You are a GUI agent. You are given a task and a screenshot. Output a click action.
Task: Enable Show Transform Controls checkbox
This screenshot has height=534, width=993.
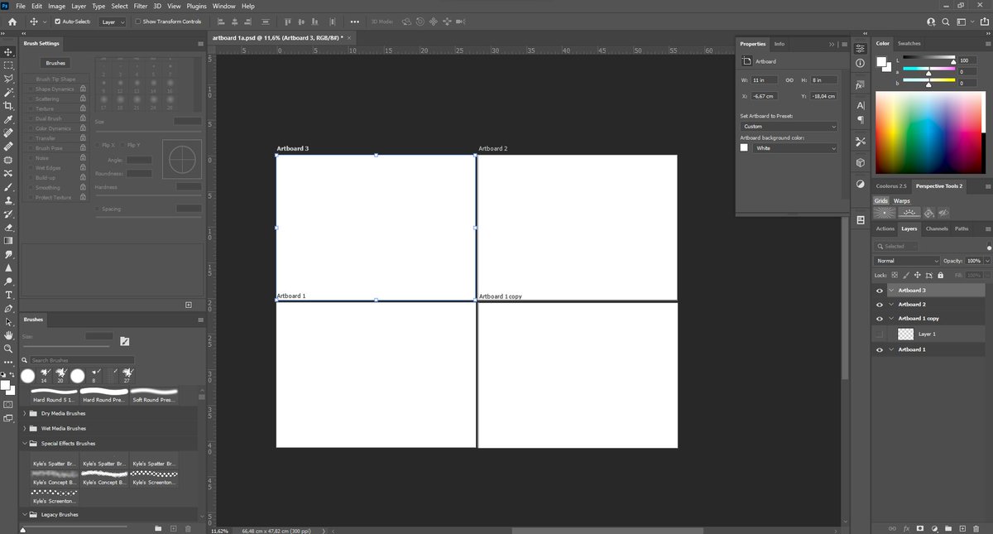click(138, 22)
